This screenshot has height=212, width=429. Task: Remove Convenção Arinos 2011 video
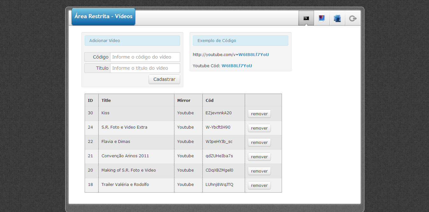coord(259,157)
